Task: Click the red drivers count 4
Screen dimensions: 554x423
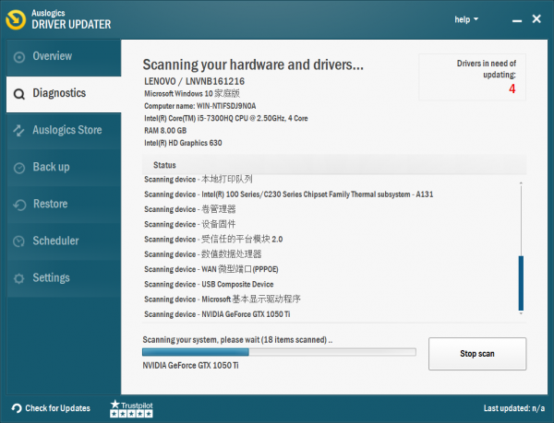Action: [x=512, y=88]
